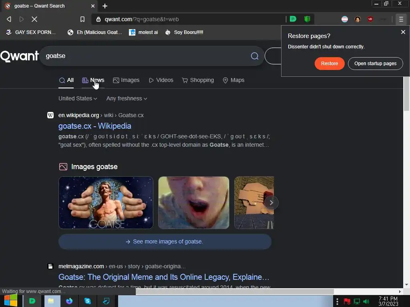Open Dissenter from the taskbar

coord(32,301)
